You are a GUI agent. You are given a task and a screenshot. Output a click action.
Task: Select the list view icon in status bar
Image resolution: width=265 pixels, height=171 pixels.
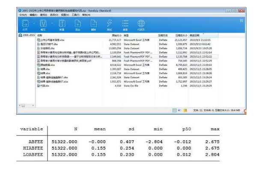pos(179,110)
